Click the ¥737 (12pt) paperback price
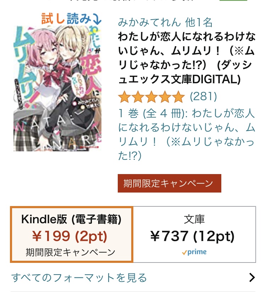266x292 pixels. [192, 236]
